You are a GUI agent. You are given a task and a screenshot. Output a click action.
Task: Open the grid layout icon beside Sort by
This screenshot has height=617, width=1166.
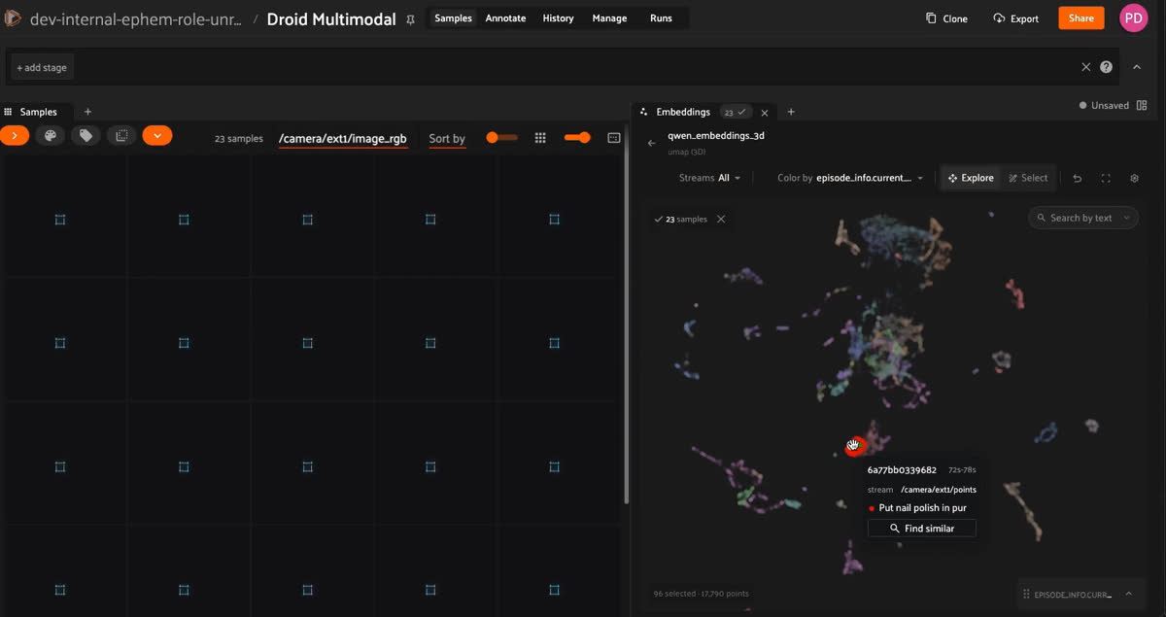click(x=540, y=138)
